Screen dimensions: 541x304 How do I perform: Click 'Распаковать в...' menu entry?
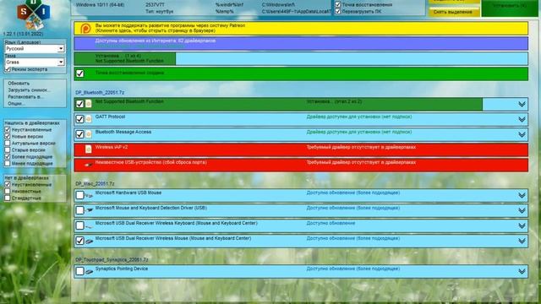25,97
